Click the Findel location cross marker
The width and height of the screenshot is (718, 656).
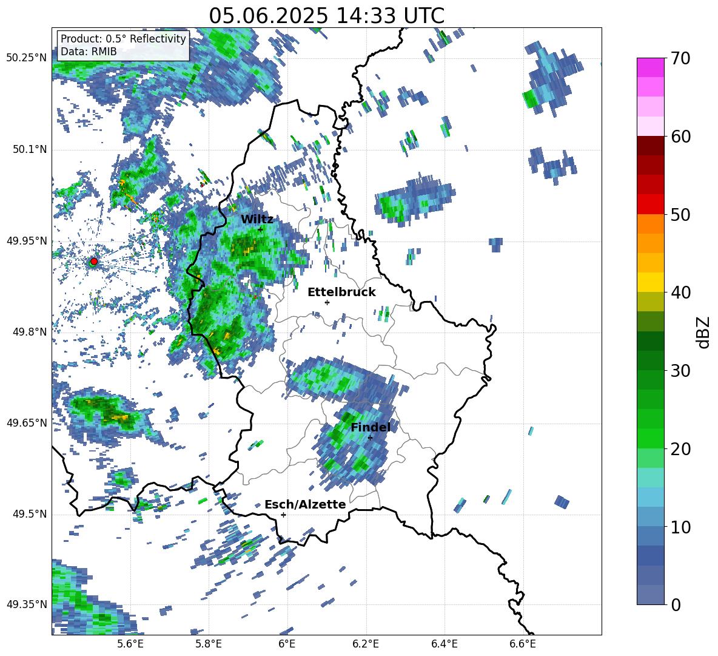pos(370,438)
